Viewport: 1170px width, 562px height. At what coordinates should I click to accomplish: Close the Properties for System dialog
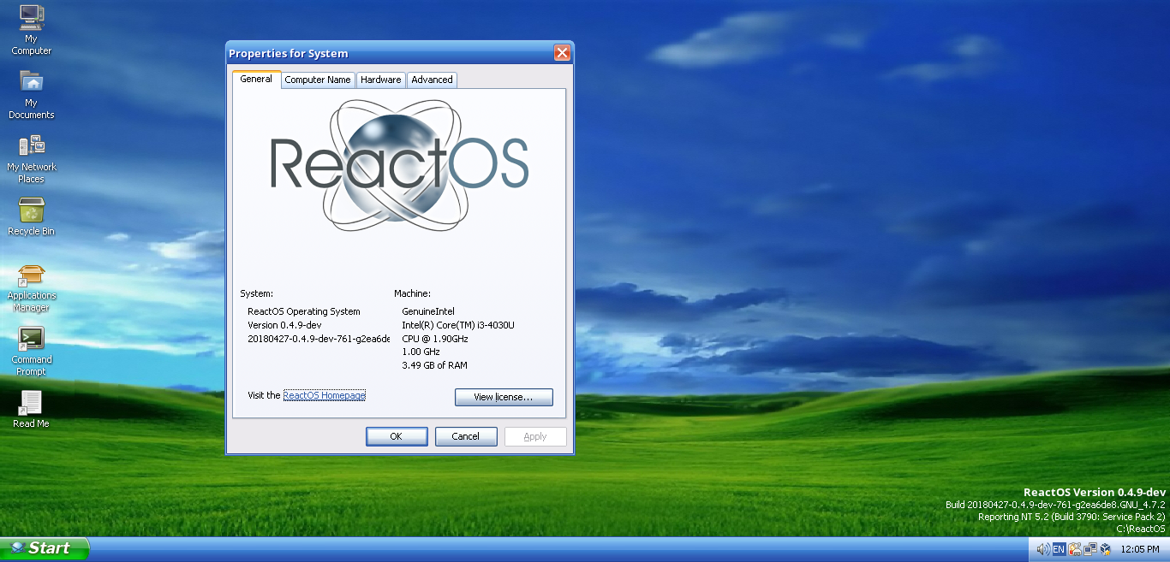coord(562,53)
